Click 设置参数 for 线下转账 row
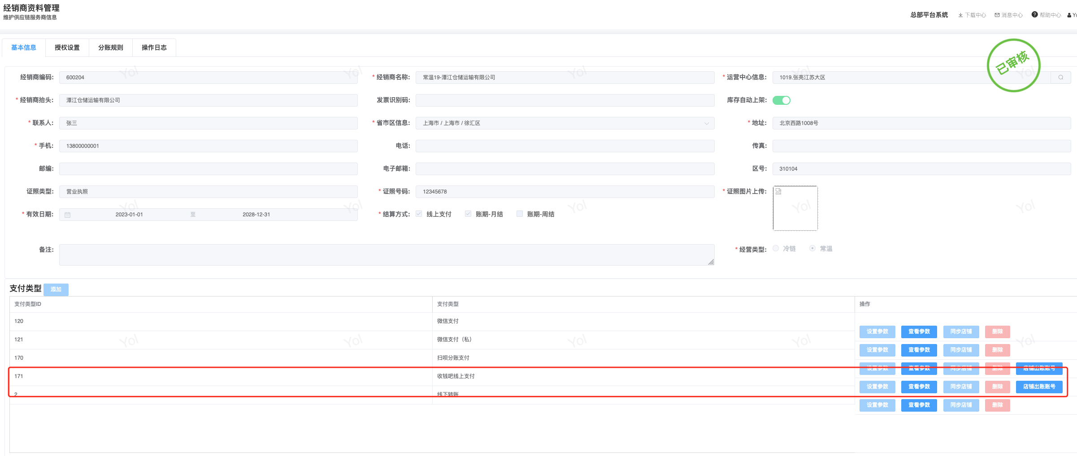1077x456 pixels. pos(877,405)
